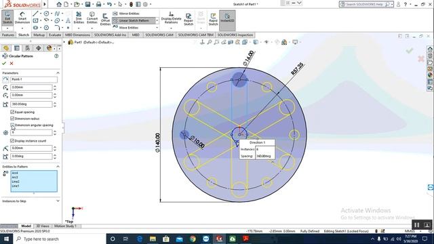Expand SOLIDWORKS menu flyout arrow
Viewport: 434px width, 244px height.
[x=45, y=4]
